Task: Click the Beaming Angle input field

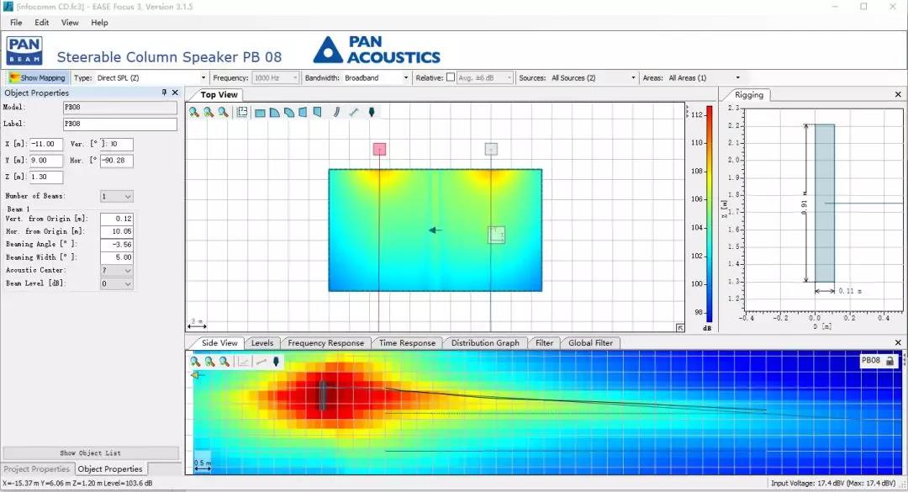Action: [x=116, y=245]
